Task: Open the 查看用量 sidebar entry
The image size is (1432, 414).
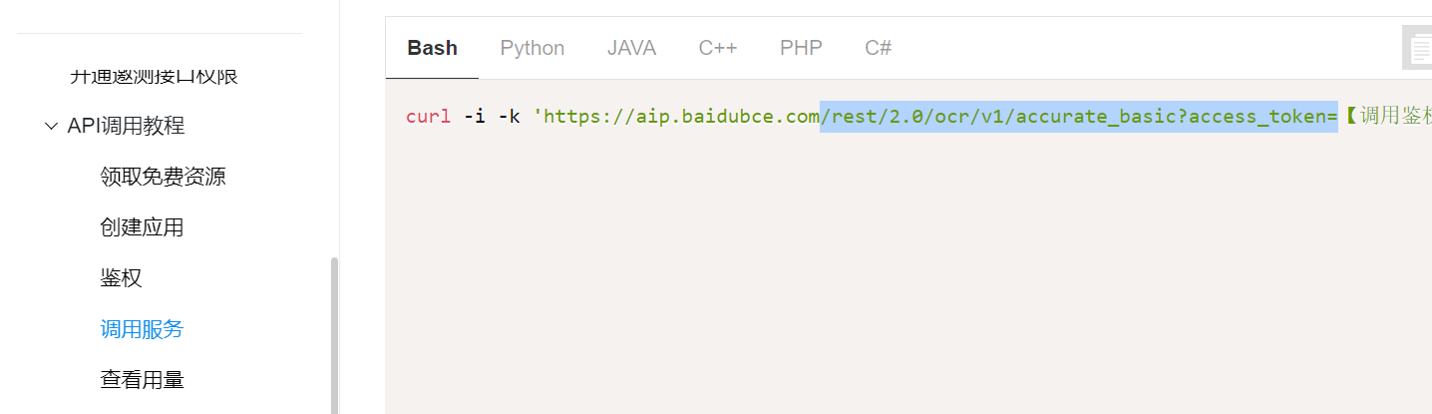Action: pos(142,380)
